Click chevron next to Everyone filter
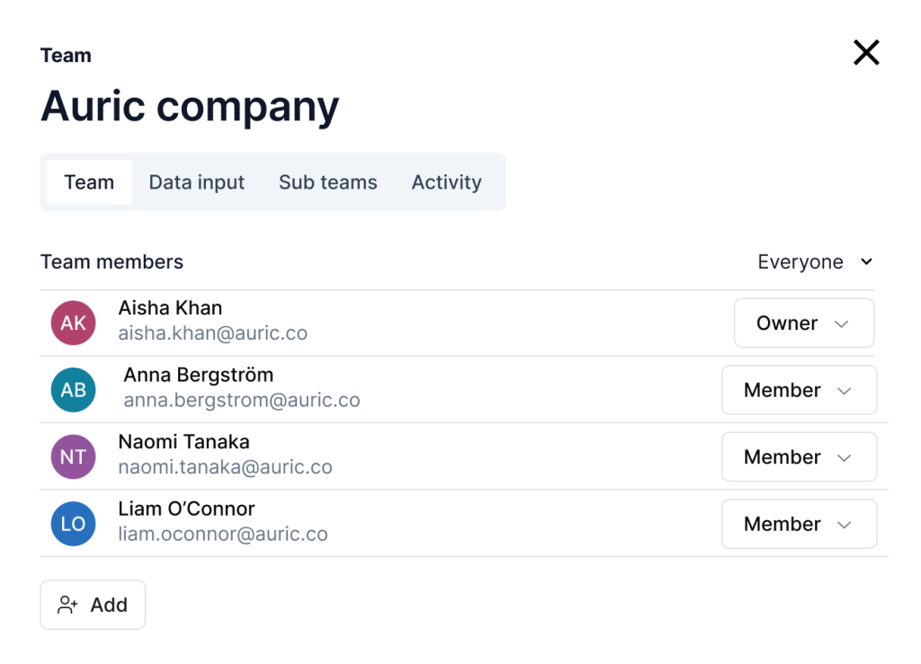The width and height of the screenshot is (921, 664). [x=866, y=262]
